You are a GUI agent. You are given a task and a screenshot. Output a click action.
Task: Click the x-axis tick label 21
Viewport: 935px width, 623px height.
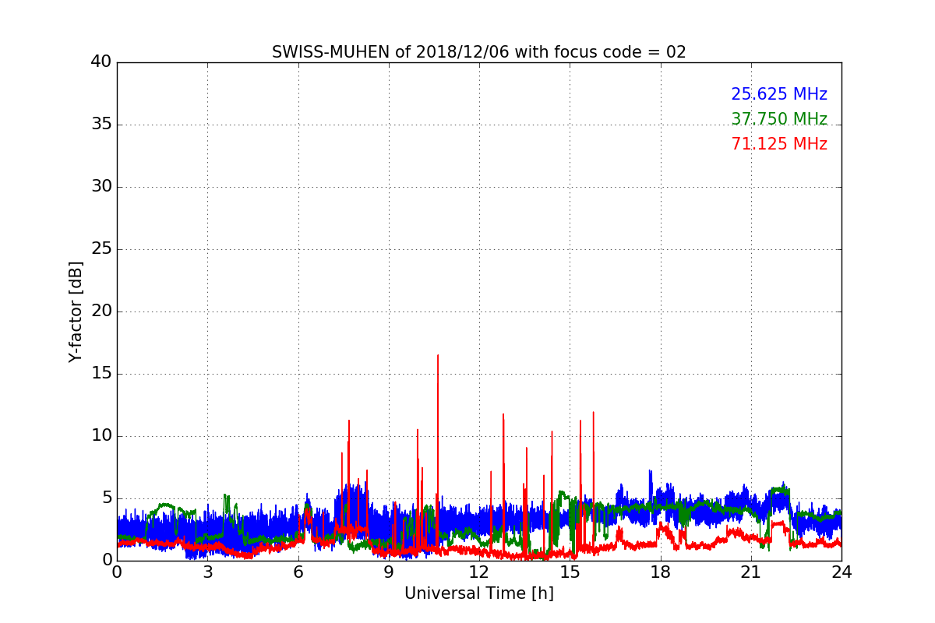[751, 572]
